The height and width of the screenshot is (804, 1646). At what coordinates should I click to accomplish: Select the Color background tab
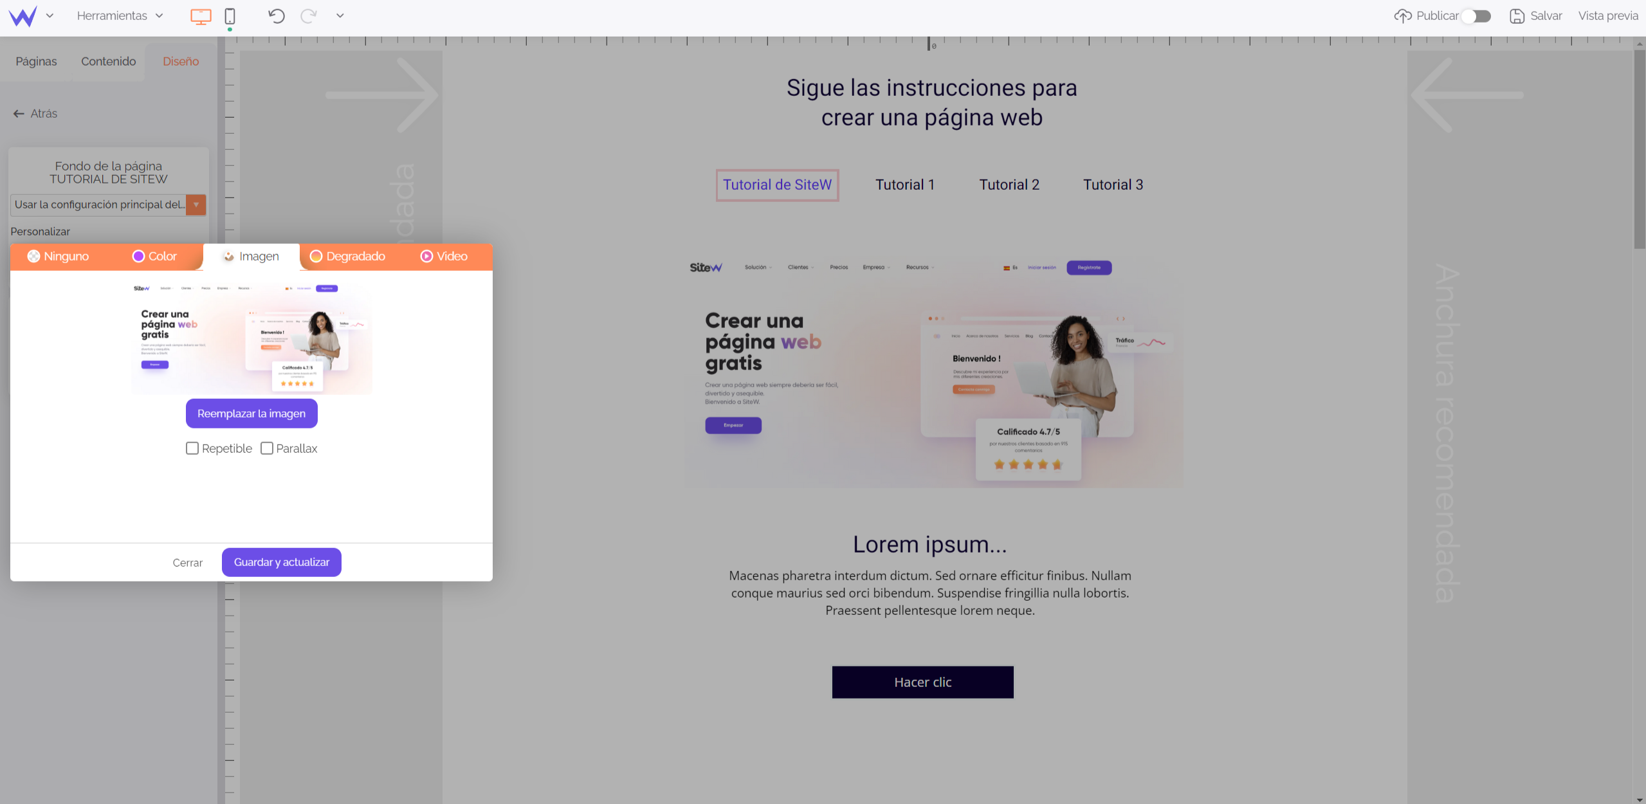coord(154,256)
